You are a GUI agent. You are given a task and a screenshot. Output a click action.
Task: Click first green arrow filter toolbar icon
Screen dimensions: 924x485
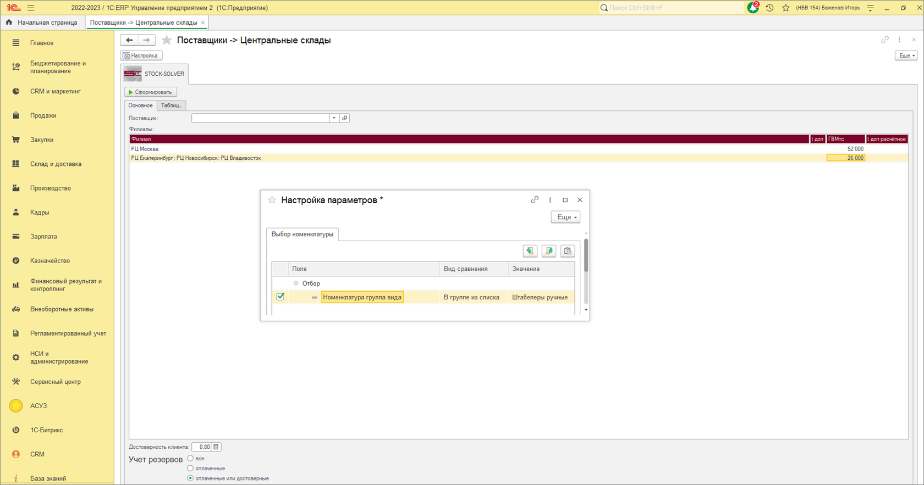pos(530,251)
